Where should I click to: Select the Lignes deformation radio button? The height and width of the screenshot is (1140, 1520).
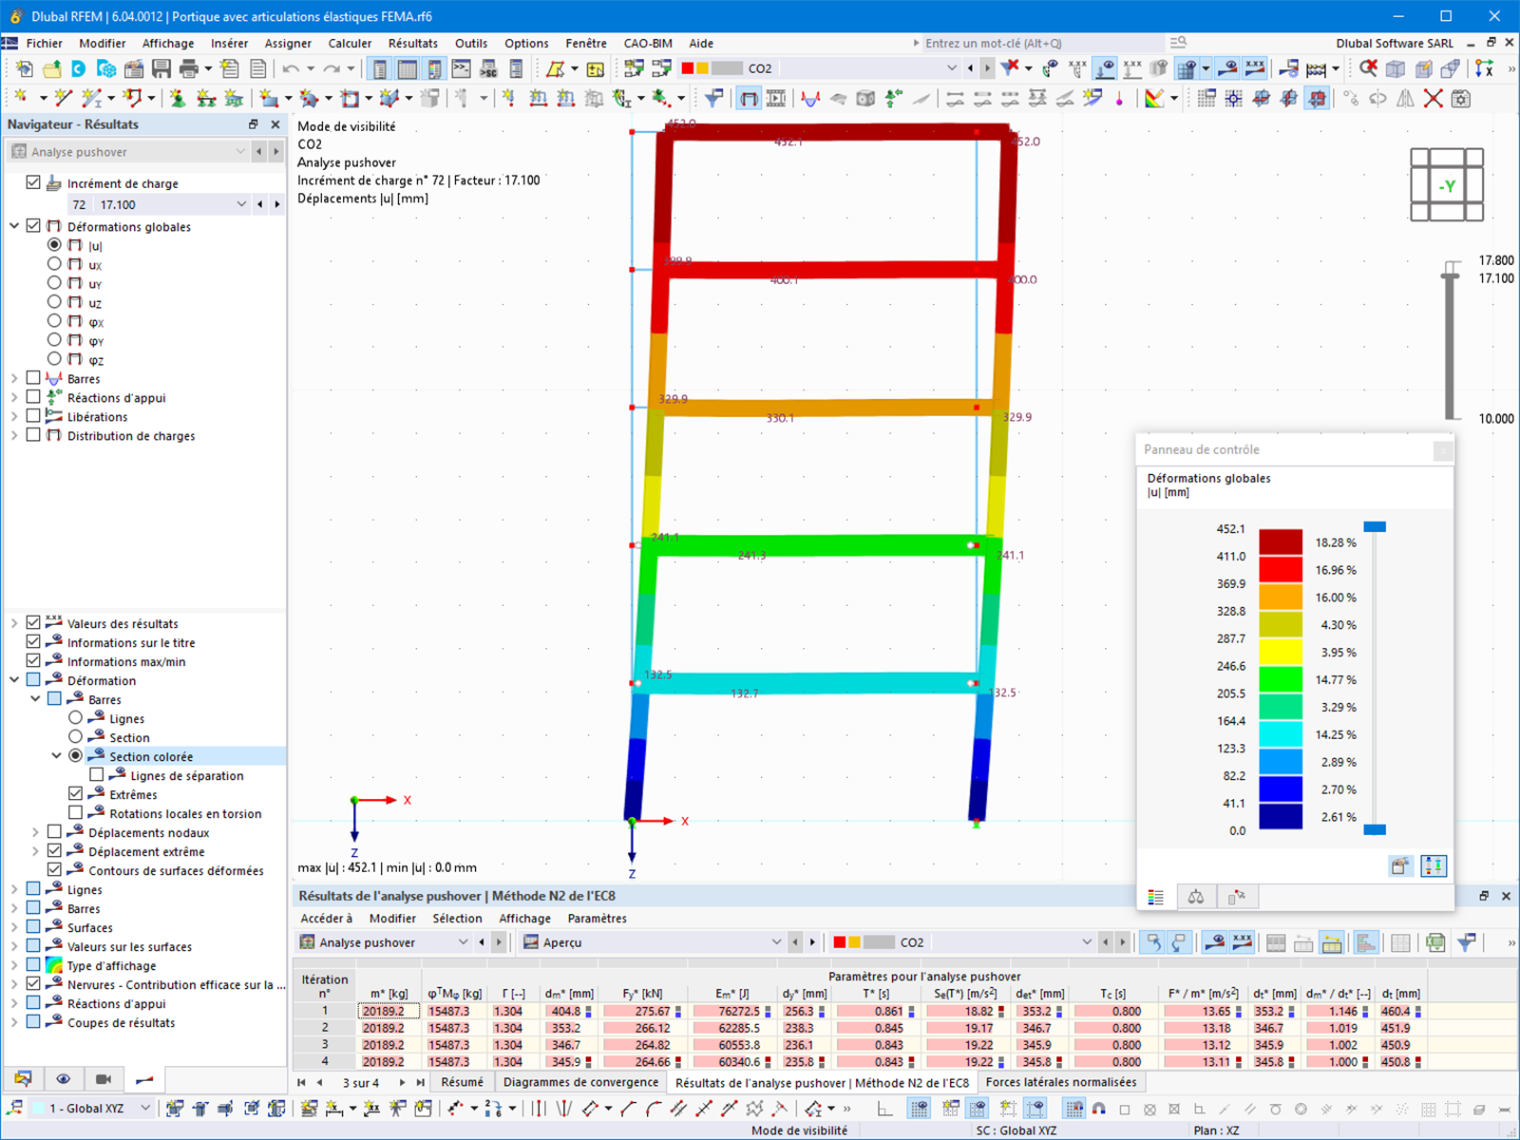click(75, 718)
